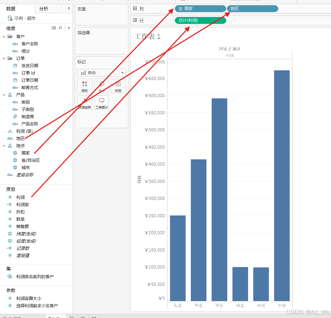The height and width of the screenshot is (318, 331).
Task: Open the Color mark card
Action: (85, 86)
